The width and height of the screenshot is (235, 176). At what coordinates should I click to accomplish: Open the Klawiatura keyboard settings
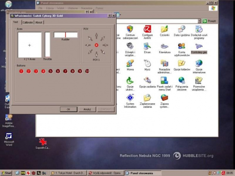164,47
